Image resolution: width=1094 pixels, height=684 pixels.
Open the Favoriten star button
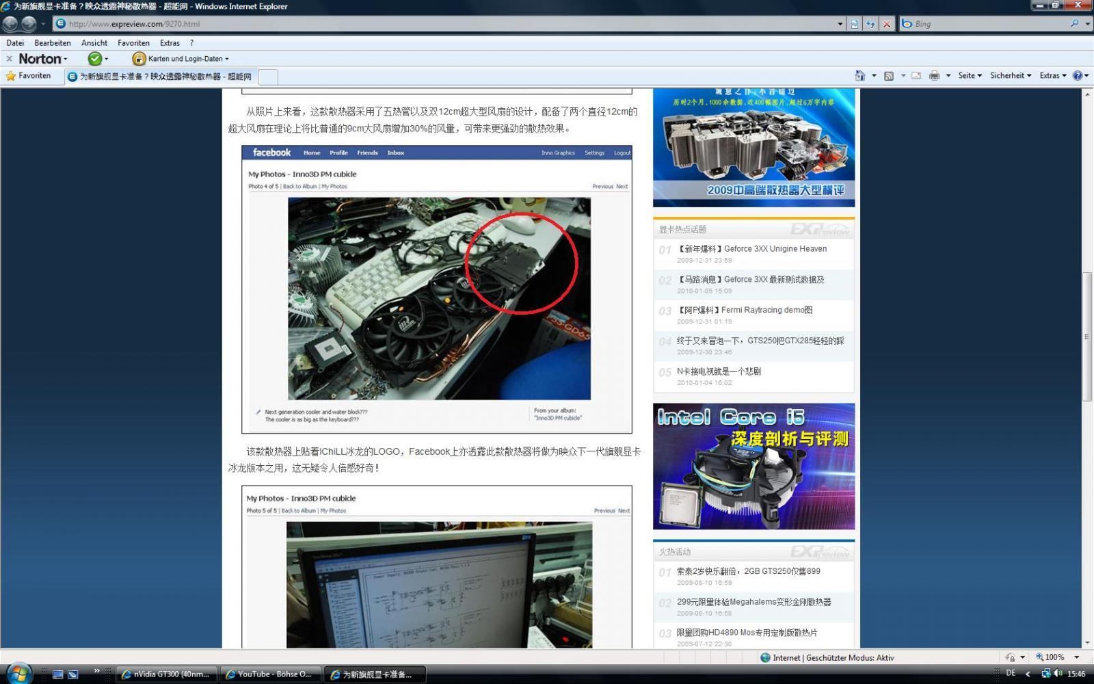28,76
